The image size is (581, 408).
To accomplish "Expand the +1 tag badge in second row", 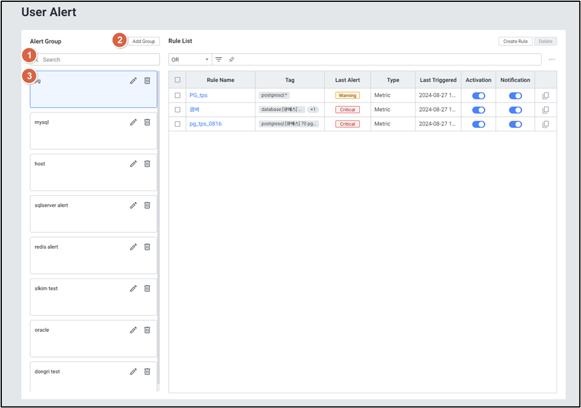I will [313, 109].
